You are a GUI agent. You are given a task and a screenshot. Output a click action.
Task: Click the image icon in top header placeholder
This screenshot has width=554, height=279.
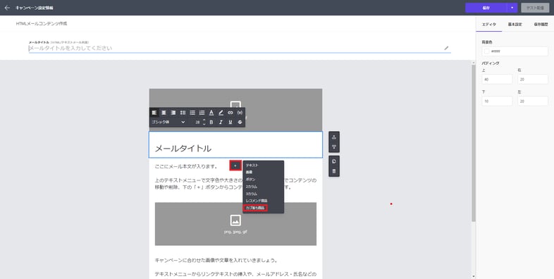235,105
